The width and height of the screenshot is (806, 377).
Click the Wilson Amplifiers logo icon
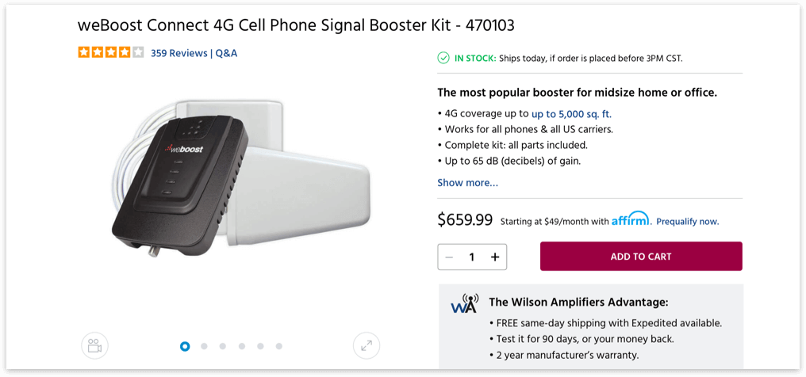click(x=464, y=303)
